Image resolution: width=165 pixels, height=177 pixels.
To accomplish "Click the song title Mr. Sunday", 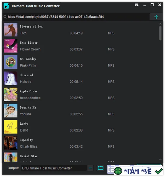I will pyautogui.click(x=28, y=59).
